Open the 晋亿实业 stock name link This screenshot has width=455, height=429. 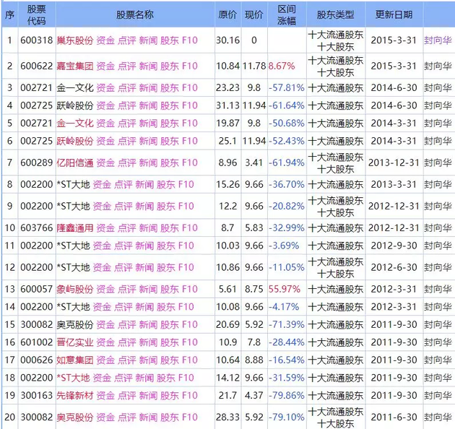tap(75, 342)
